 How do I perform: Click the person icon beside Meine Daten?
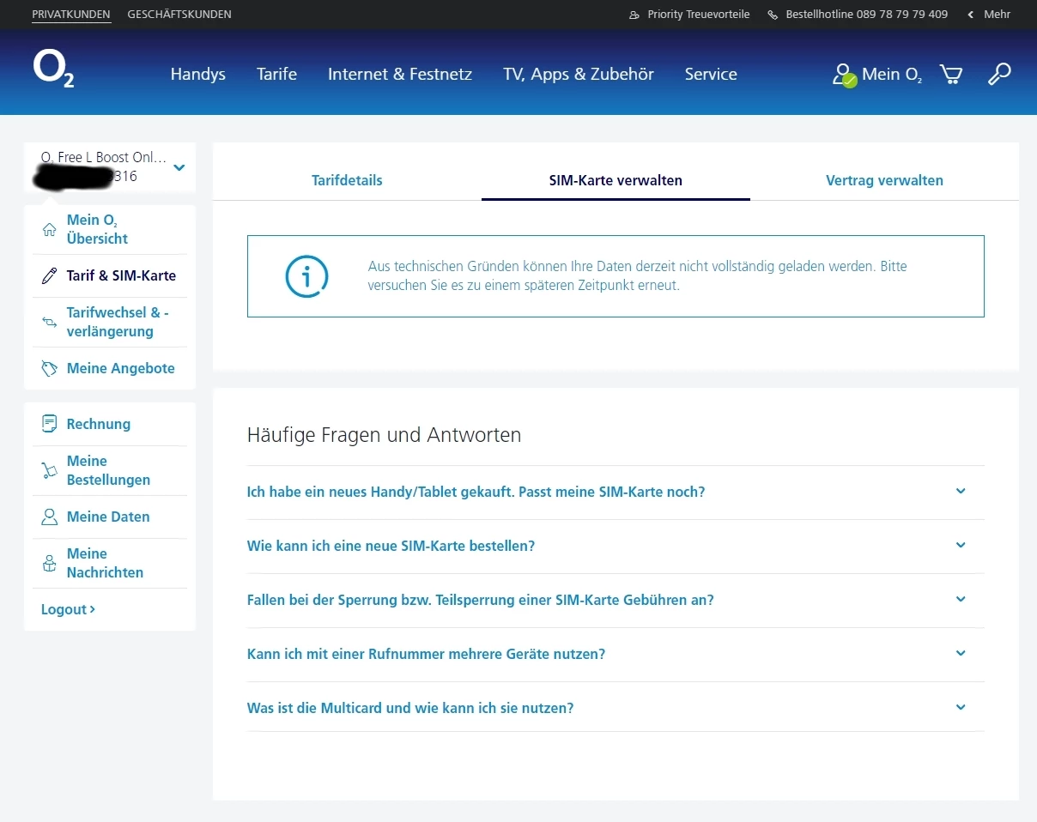(50, 517)
